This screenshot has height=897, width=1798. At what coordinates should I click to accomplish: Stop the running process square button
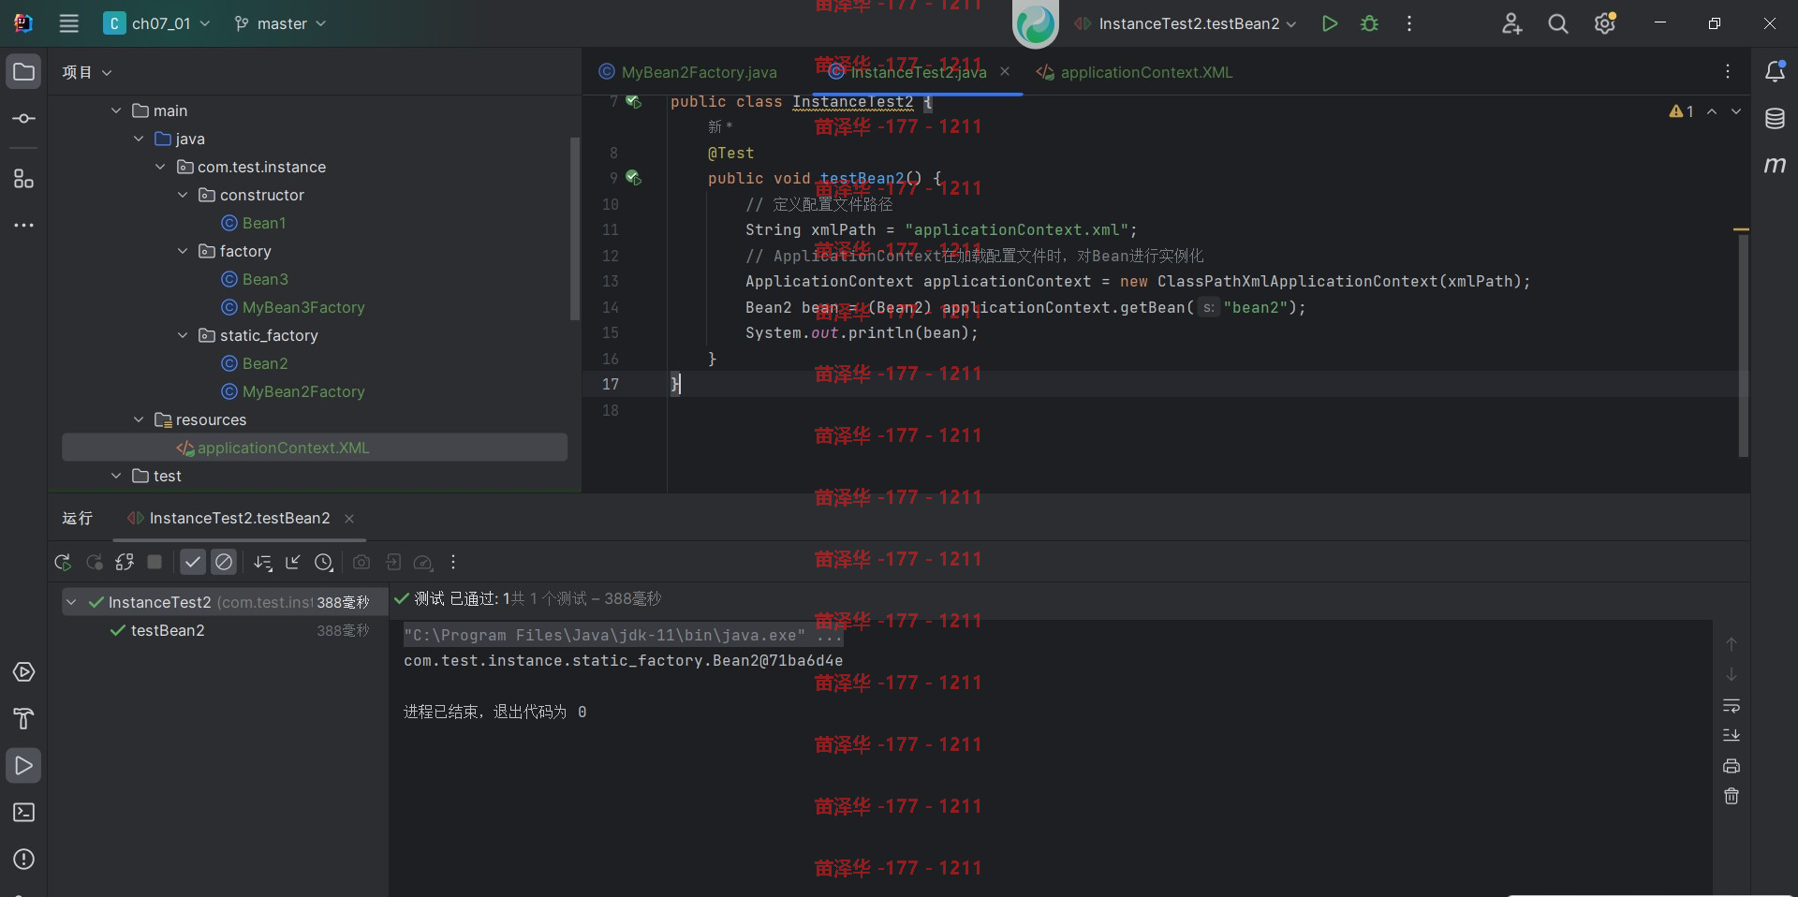155,562
